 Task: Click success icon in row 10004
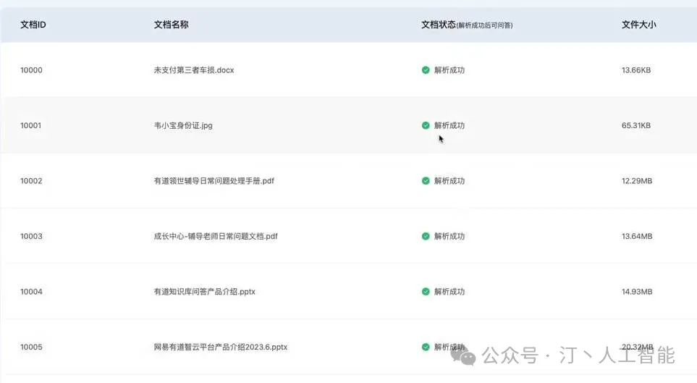pyautogui.click(x=426, y=292)
